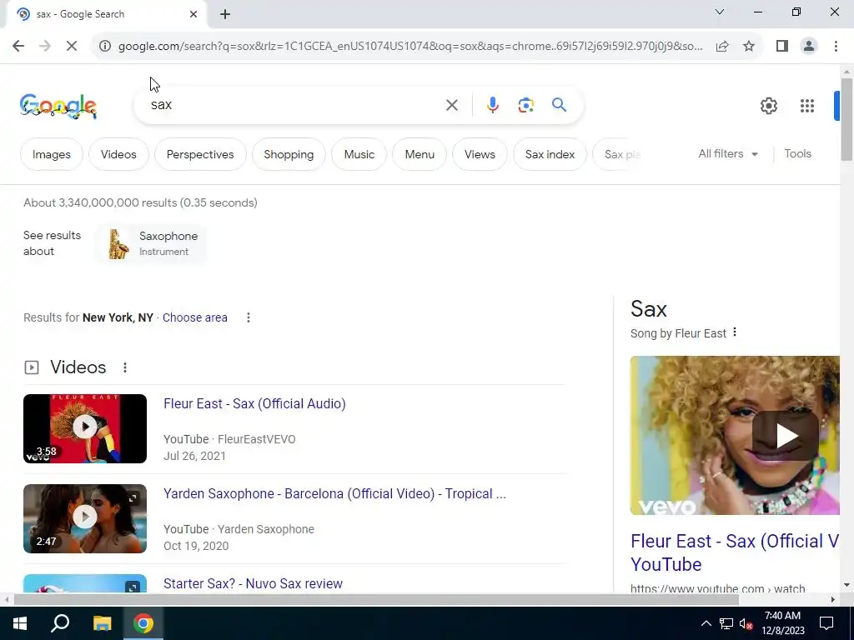The image size is (854, 640).
Task: Open search Tools
Action: [x=797, y=154]
